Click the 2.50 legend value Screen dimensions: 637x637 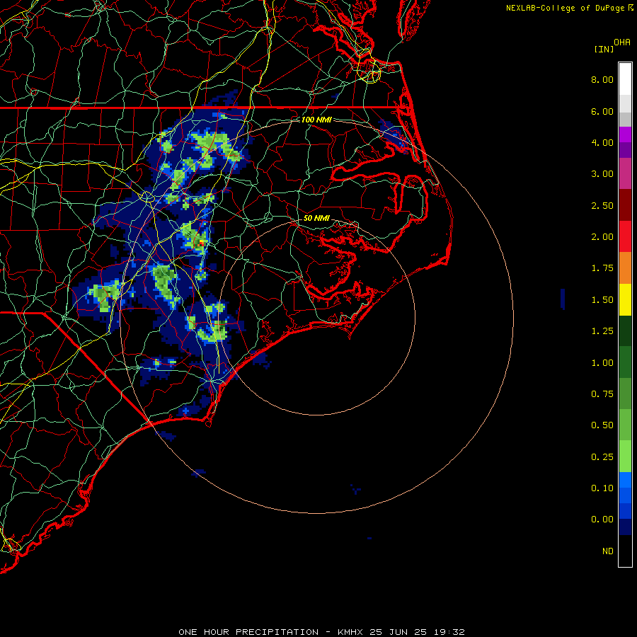click(x=602, y=205)
